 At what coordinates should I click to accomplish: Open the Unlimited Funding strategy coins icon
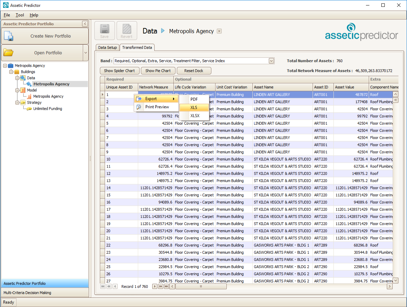click(29, 108)
